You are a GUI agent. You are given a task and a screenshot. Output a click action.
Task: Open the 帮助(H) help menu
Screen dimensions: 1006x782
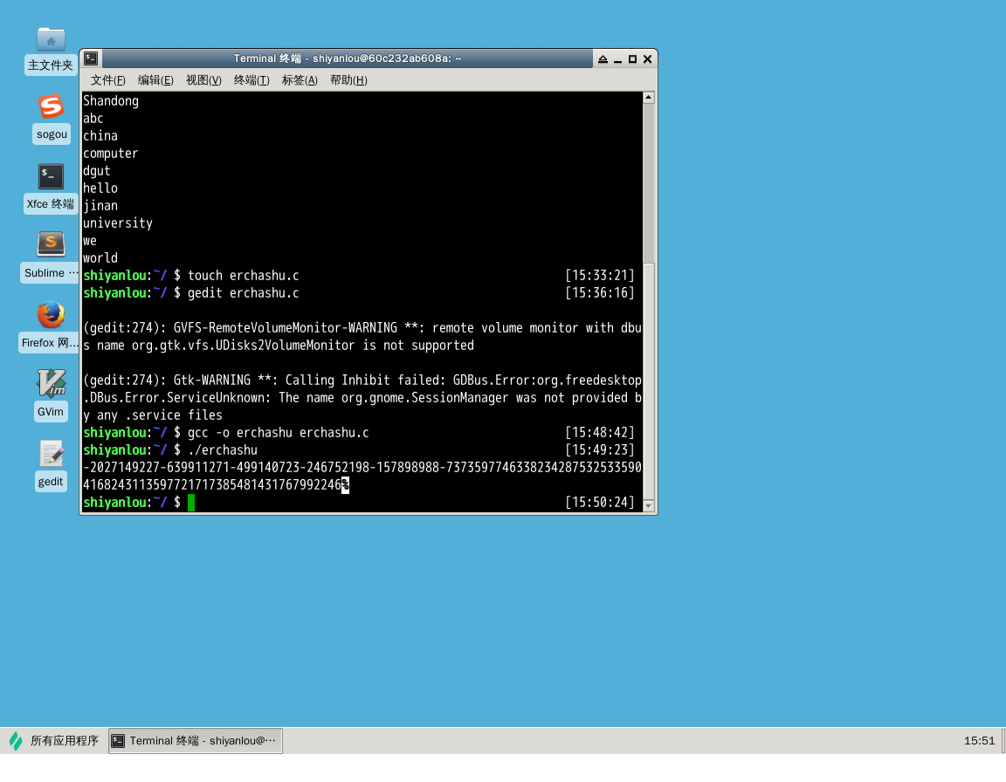[x=348, y=80]
